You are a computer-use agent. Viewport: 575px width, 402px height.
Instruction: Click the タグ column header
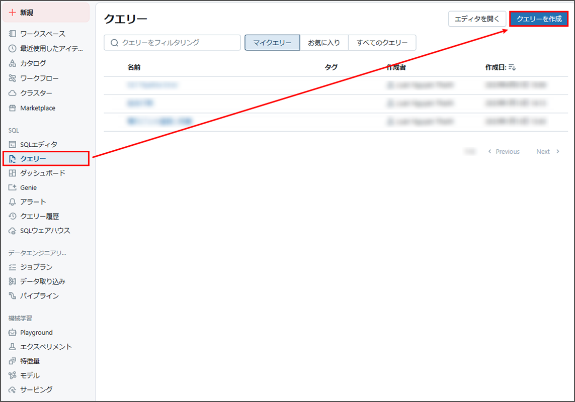331,67
